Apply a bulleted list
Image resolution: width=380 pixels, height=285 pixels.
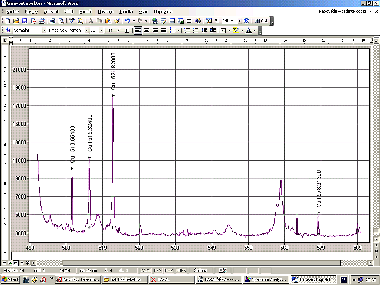(x=195, y=30)
